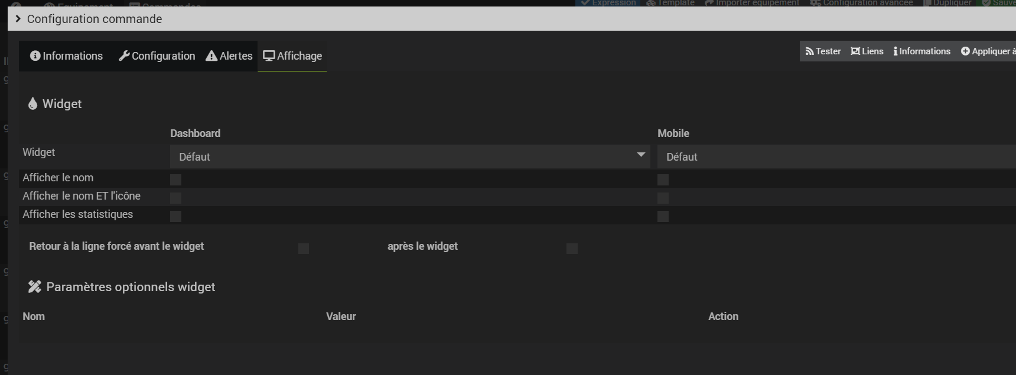Click the wrench icon on Configuration tab
1016x375 pixels.
pyautogui.click(x=124, y=56)
